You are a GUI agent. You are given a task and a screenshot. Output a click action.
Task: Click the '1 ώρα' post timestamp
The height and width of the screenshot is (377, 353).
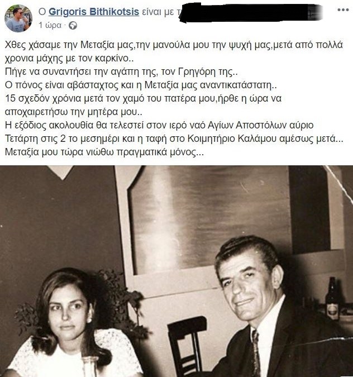coord(50,25)
